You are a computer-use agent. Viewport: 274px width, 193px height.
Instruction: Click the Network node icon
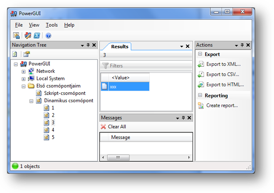point(31,71)
